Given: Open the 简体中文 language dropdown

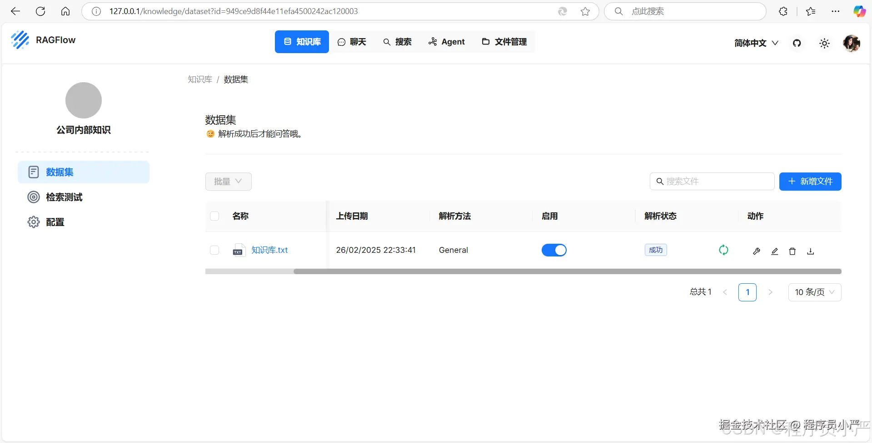Looking at the screenshot, I should (x=755, y=43).
